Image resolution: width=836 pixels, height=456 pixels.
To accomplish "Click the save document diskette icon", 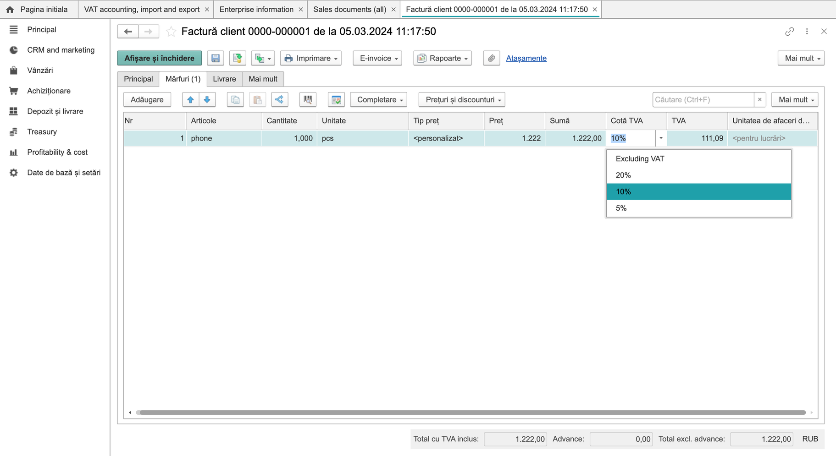I will (x=215, y=58).
